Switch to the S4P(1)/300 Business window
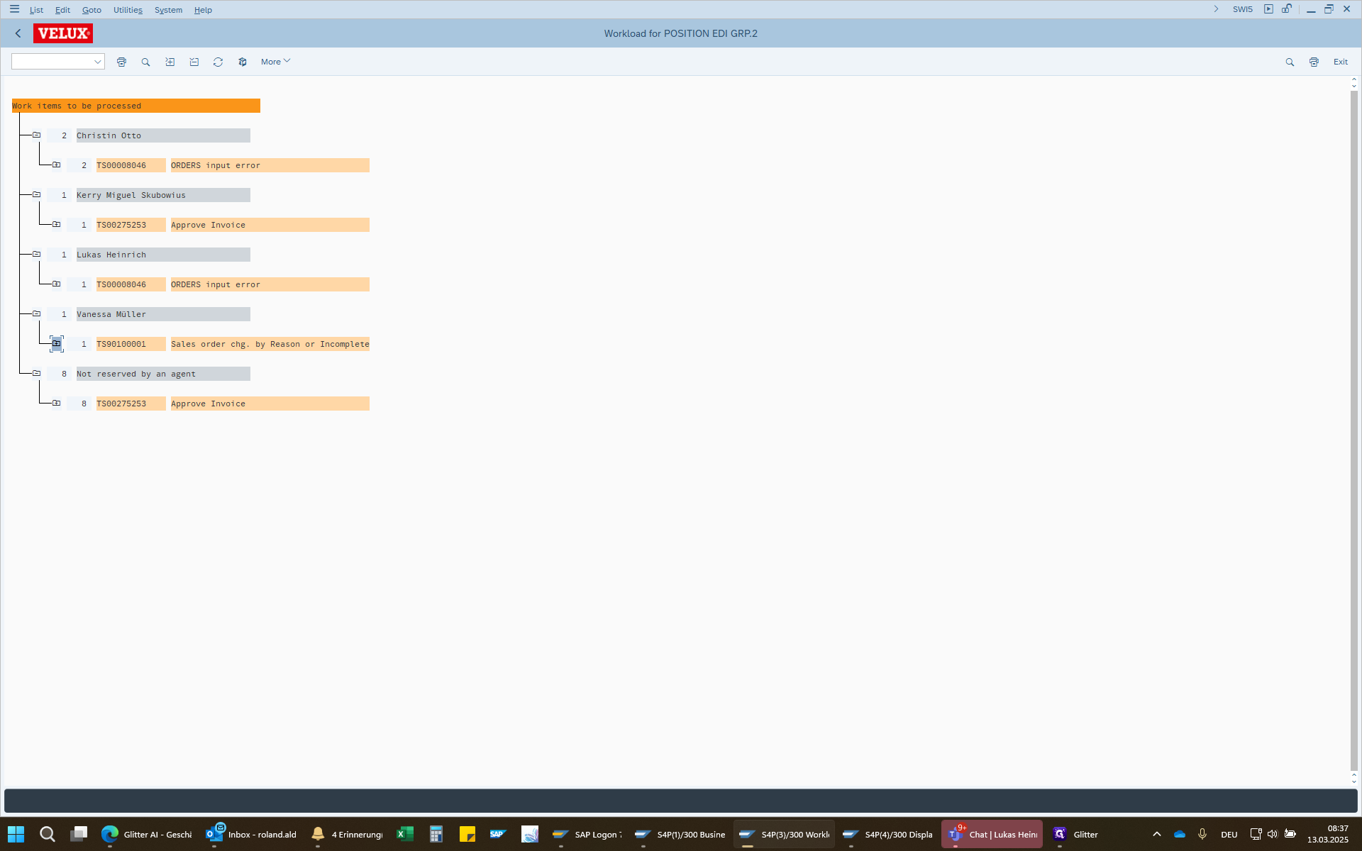This screenshot has height=851, width=1362. [680, 834]
